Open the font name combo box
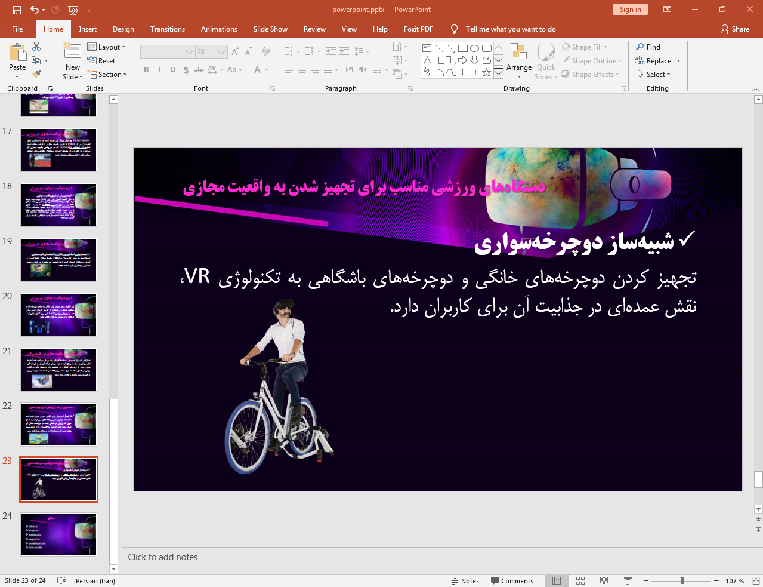 [168, 52]
